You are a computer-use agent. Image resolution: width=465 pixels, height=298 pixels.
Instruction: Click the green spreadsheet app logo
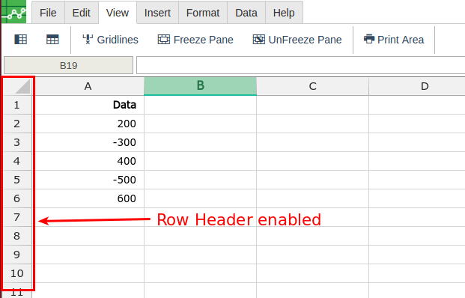click(x=14, y=11)
